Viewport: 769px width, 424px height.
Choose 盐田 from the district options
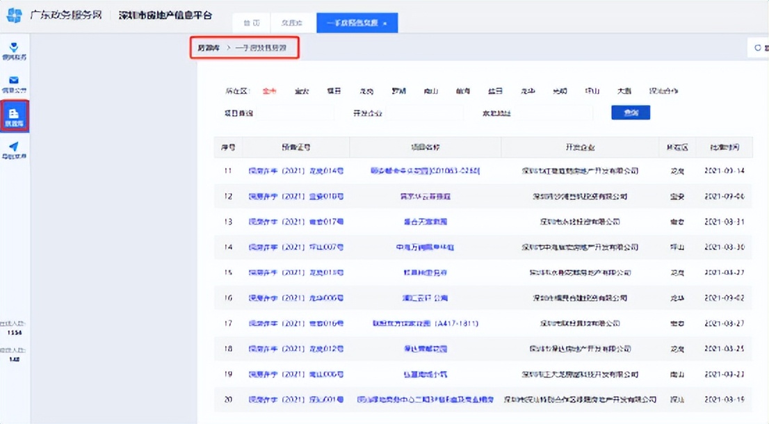[x=496, y=90]
